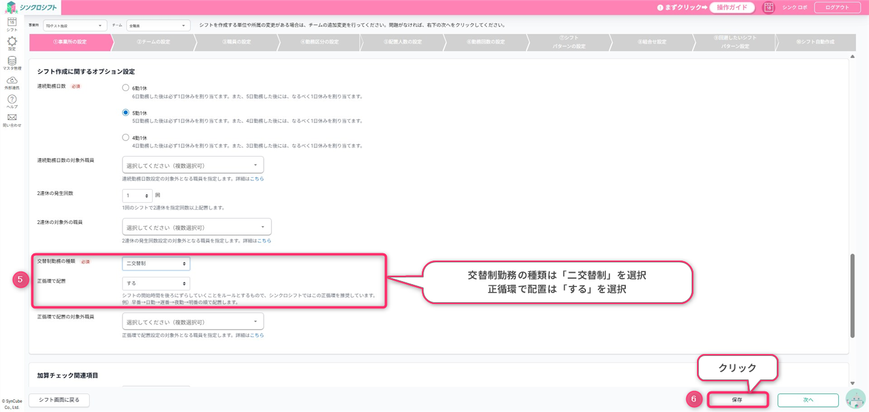Viewport: 869px width, 412px height.
Task: Expand the 事業所 dropdown TDテスト施設
Action: tap(75, 25)
